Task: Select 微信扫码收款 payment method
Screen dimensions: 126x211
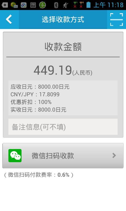Action: (63, 156)
